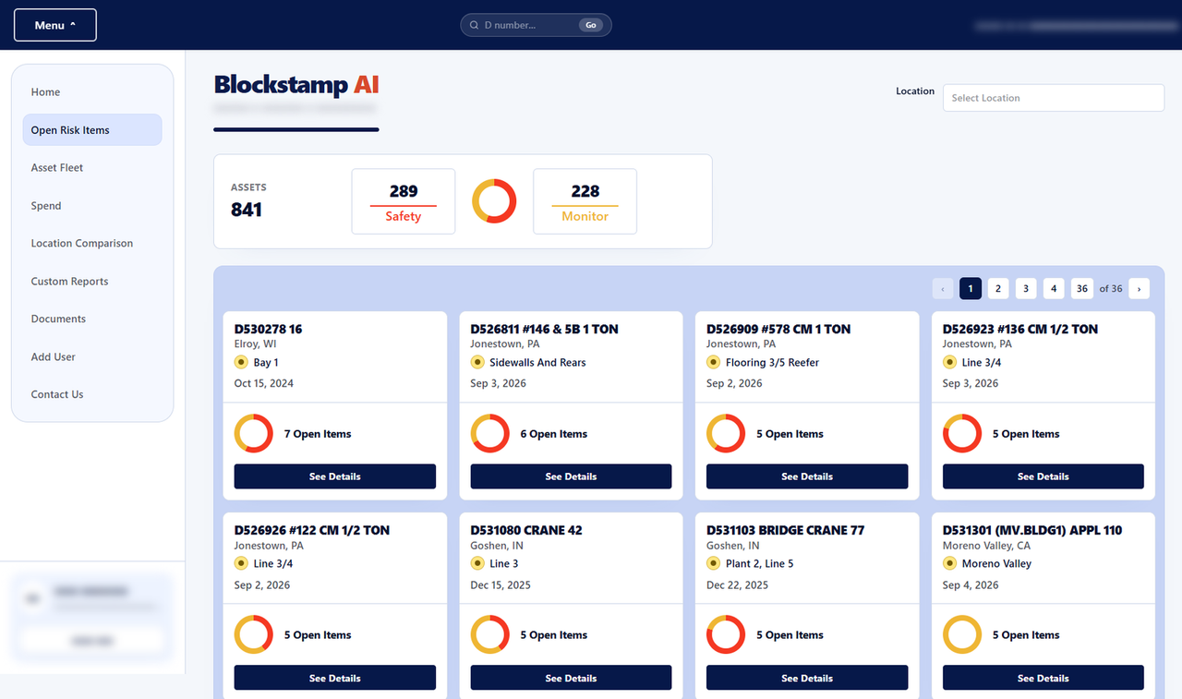Click the D526923 #136 CM 1/2 TON title
This screenshot has height=699, width=1182.
(x=1020, y=329)
